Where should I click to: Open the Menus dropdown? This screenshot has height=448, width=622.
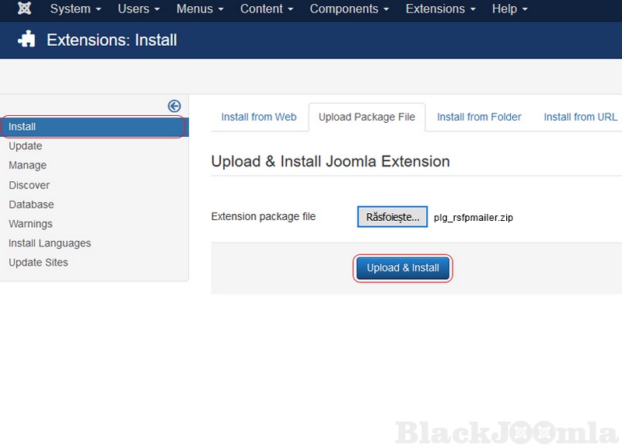[x=200, y=9]
